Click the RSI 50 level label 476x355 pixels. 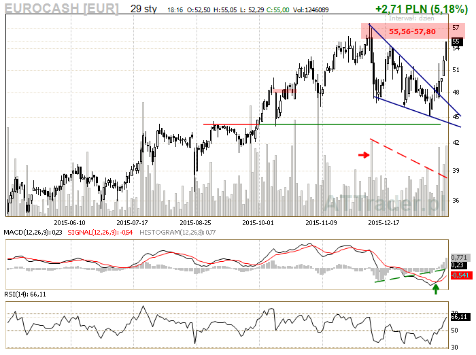point(454,331)
